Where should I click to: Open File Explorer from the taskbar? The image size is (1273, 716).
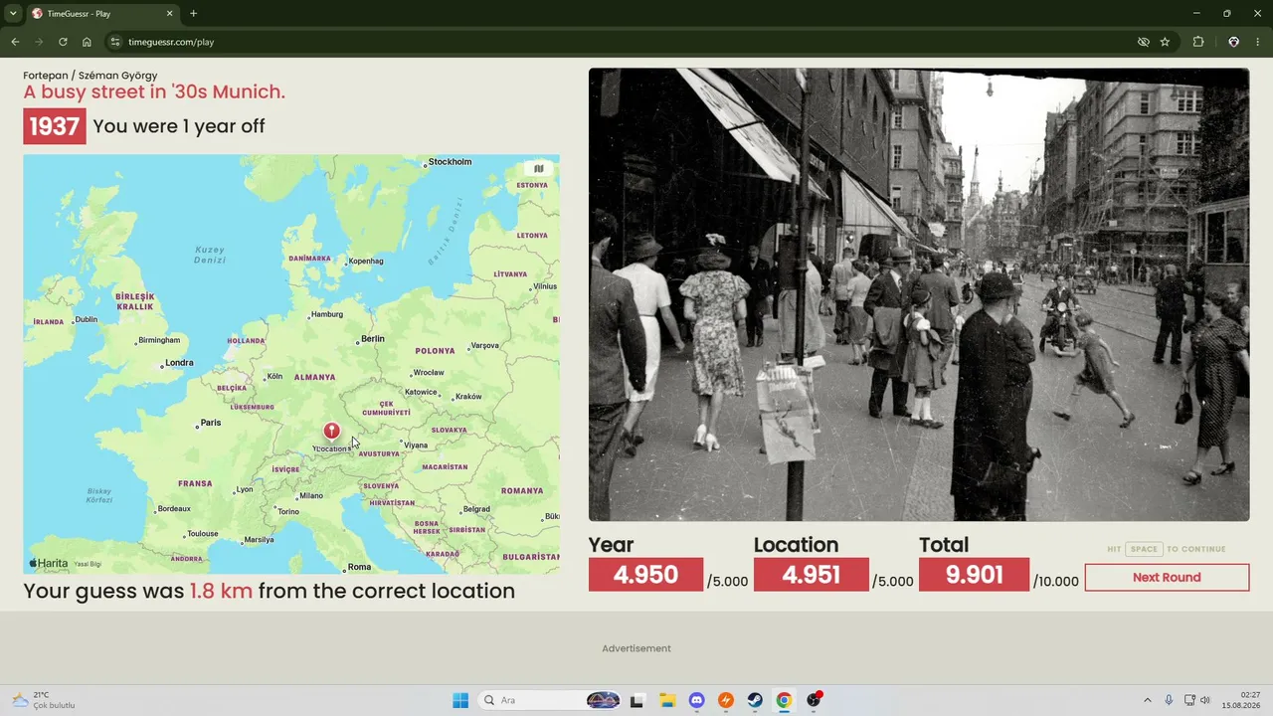pos(666,700)
